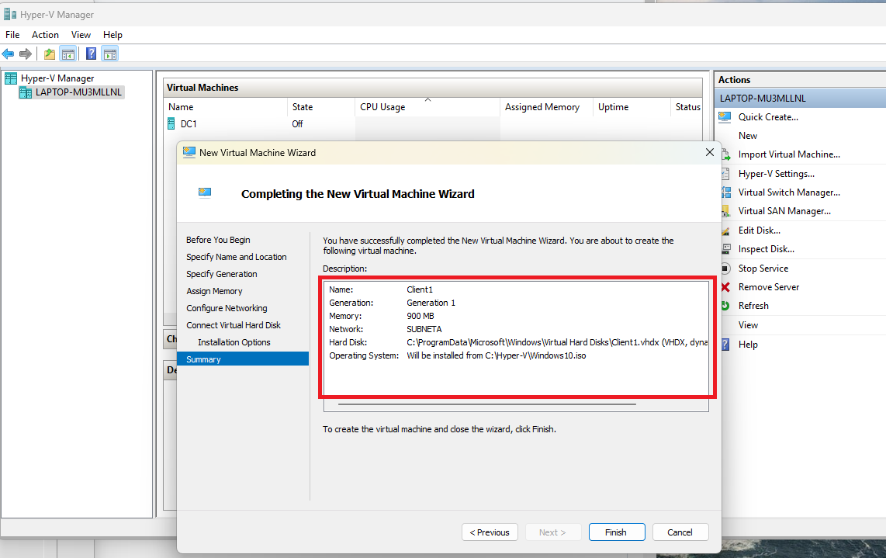This screenshot has height=558, width=886.
Task: Click the Hyper-V Settings icon
Action: 725,174
